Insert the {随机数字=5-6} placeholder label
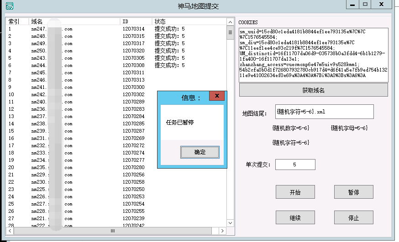Screen dimensions: 399x242 tap(291, 128)
